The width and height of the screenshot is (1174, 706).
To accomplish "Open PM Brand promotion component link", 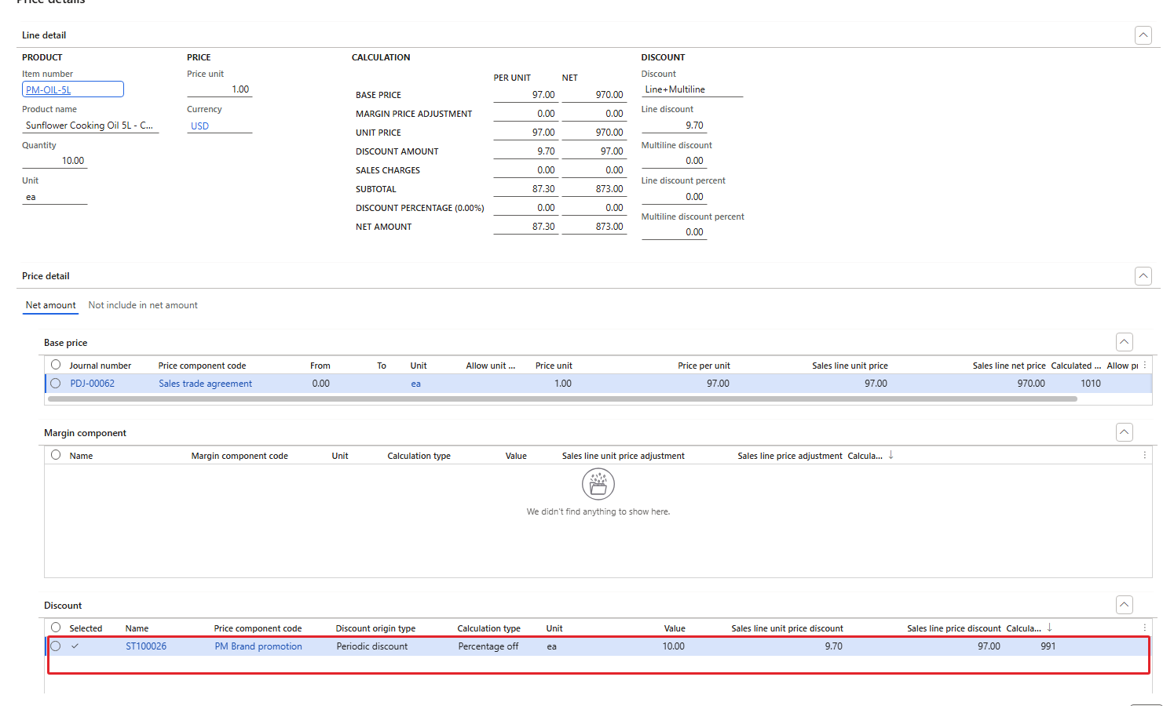I will (x=258, y=646).
